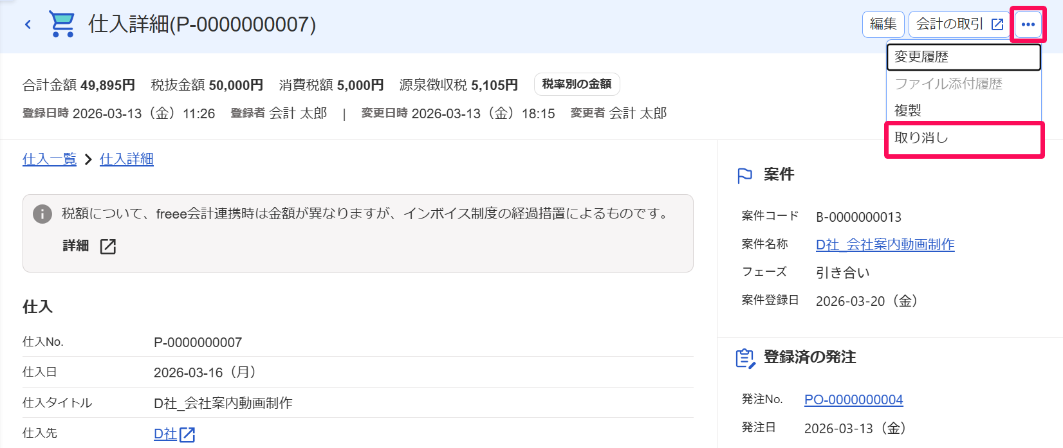Click the 案件登録日 value 2026-03-20（金）

click(867, 301)
